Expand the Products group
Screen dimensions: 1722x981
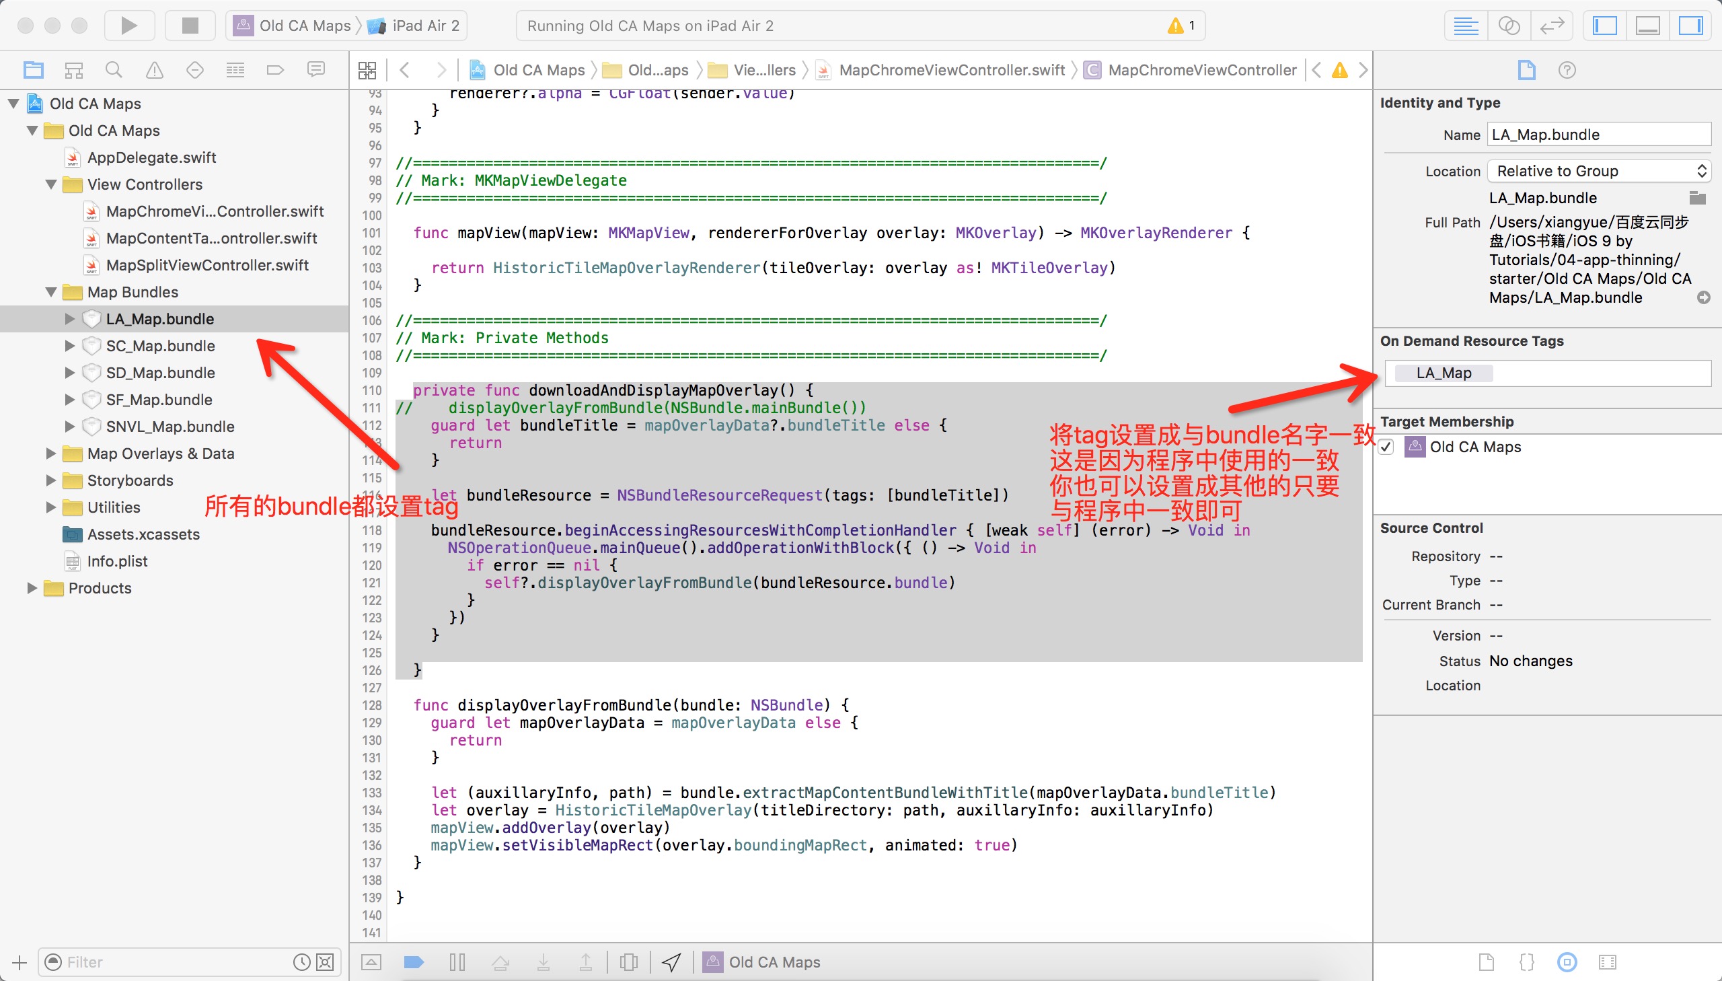[32, 589]
